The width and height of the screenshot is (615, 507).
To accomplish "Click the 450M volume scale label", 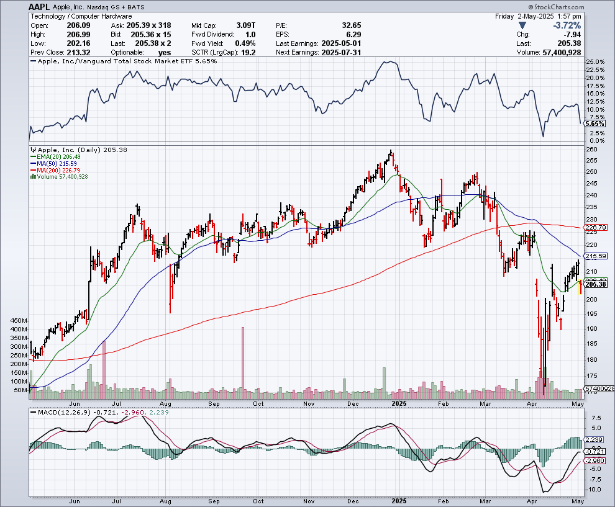I will 19,320.
